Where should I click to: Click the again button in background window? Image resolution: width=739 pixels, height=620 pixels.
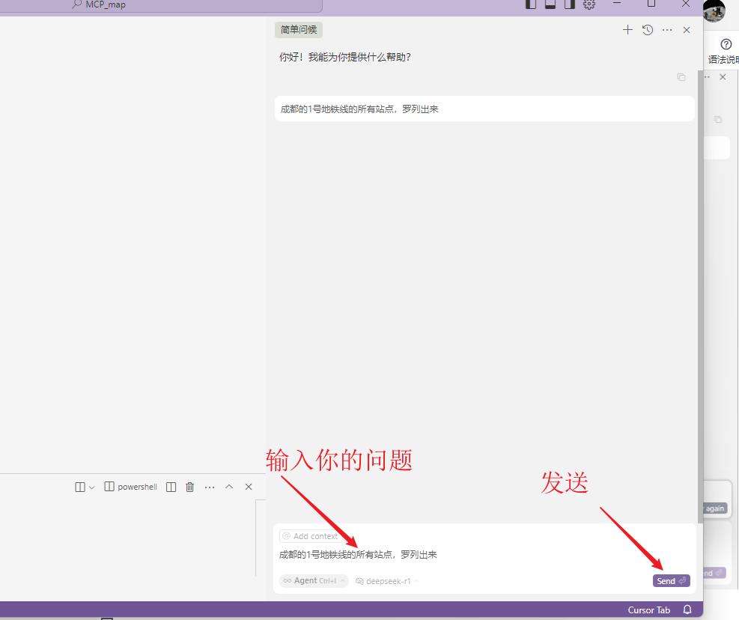715,508
